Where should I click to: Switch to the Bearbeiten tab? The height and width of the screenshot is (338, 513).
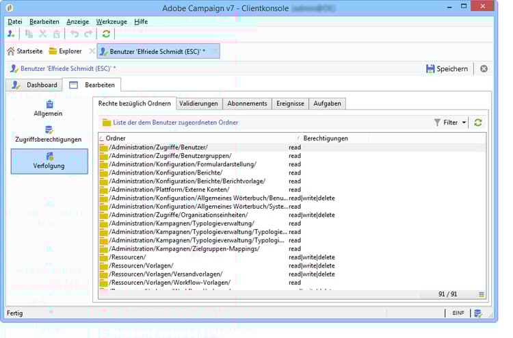coord(92,85)
